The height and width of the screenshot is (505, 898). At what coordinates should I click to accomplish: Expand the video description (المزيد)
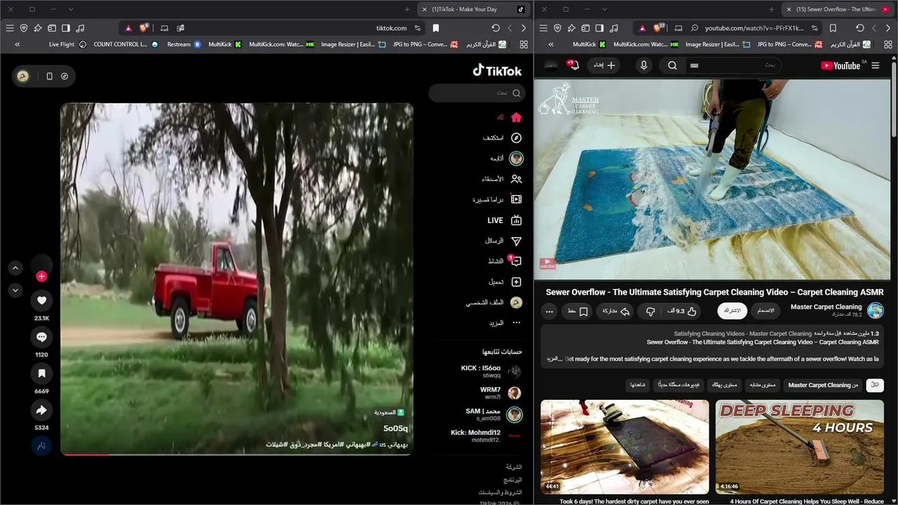coord(555,358)
